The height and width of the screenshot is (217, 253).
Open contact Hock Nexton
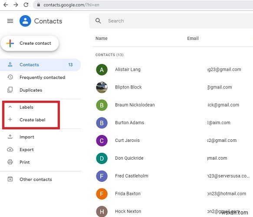coord(128,211)
